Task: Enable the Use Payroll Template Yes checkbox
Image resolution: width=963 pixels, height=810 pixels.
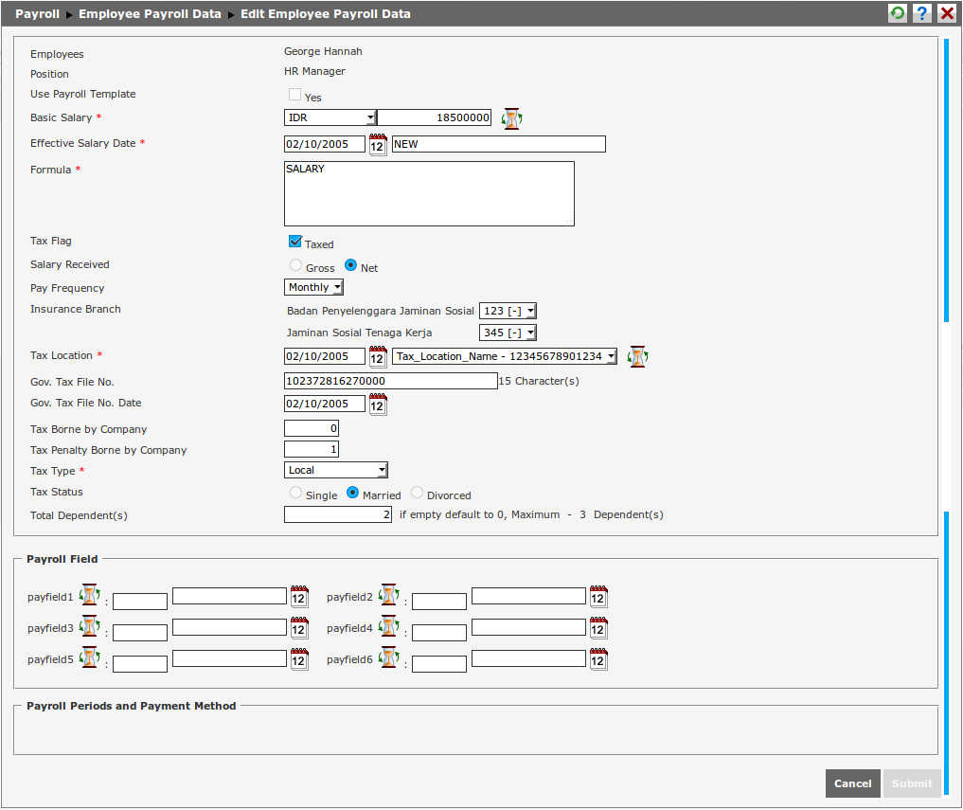Action: tap(294, 94)
